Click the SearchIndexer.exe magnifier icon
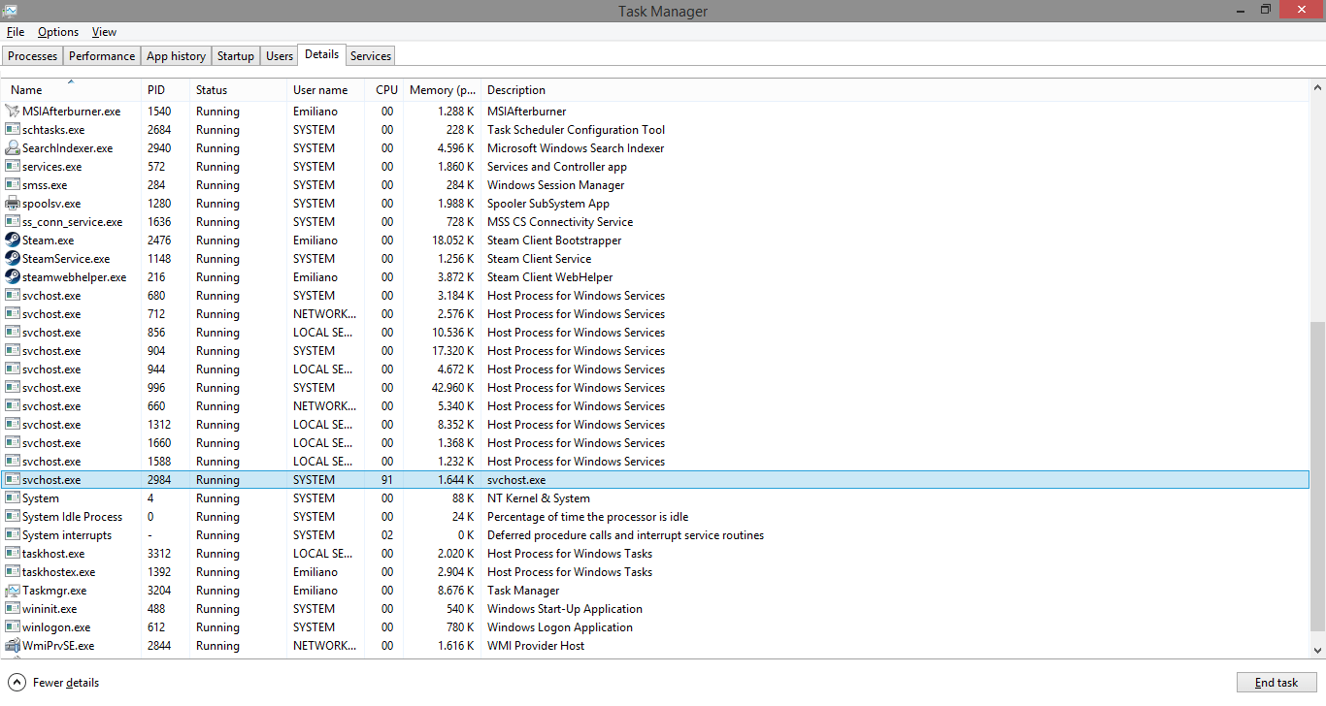Image resolution: width=1326 pixels, height=706 pixels. [x=15, y=147]
